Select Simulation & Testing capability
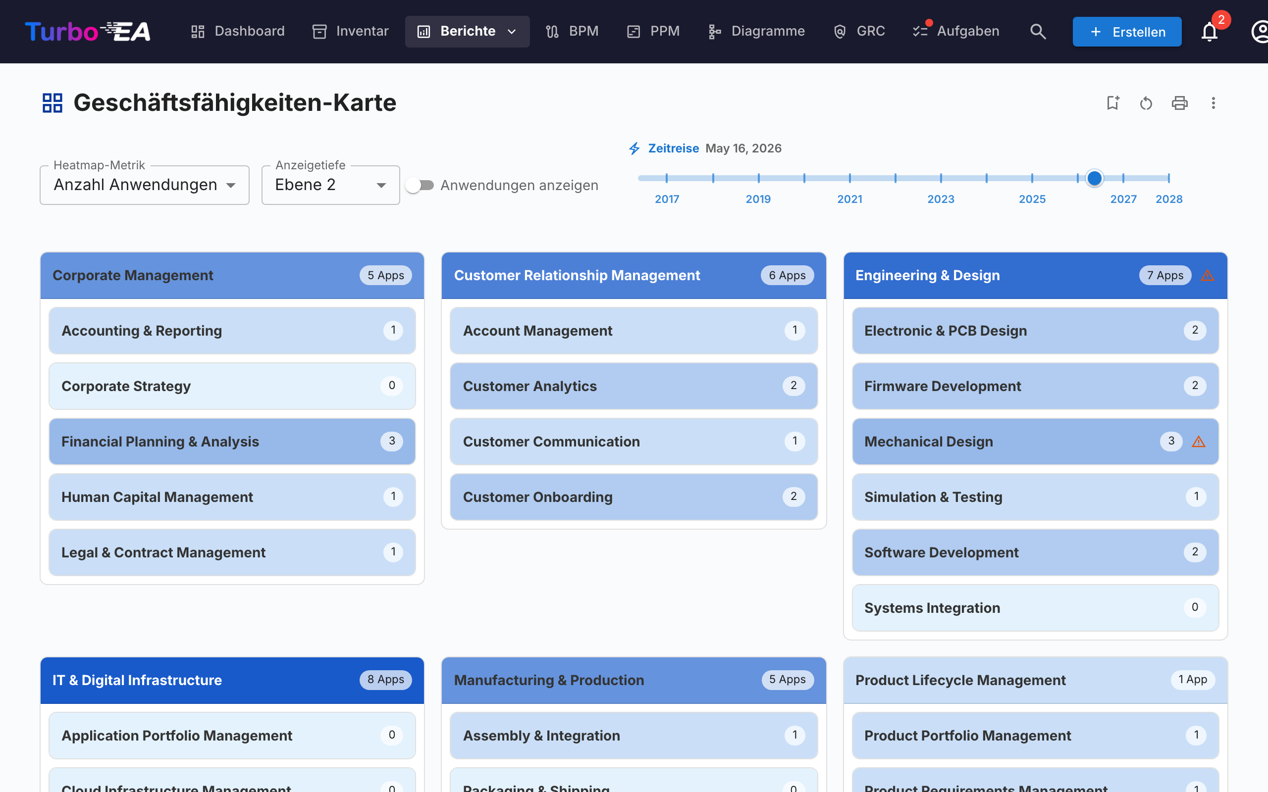The image size is (1268, 792). 1035,497
